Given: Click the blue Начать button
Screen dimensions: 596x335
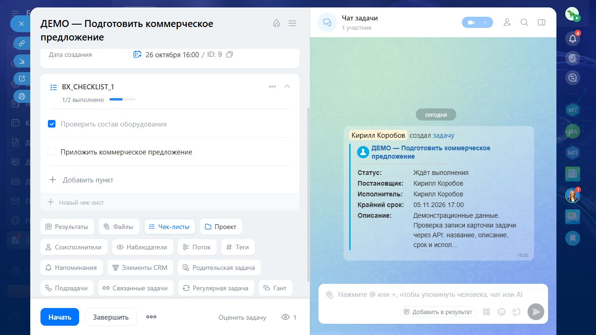Looking at the screenshot, I should coord(60,317).
